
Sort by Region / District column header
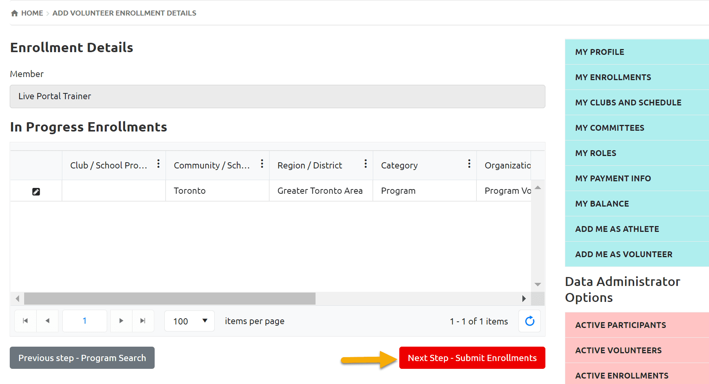(310, 165)
